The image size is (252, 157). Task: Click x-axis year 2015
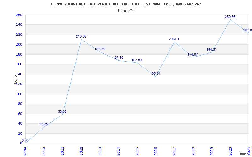(137, 151)
